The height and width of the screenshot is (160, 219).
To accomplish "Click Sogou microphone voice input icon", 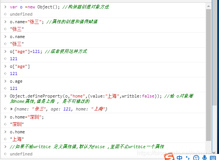I will (204, 157).
